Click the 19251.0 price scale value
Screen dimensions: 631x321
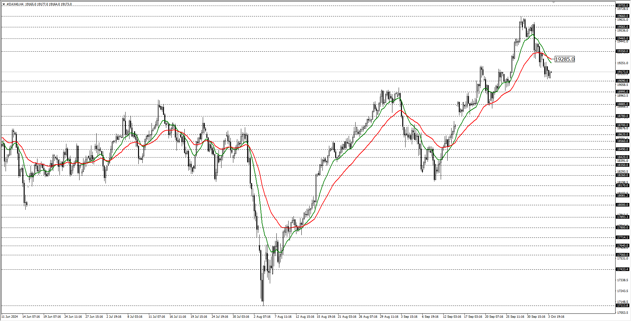[622, 63]
